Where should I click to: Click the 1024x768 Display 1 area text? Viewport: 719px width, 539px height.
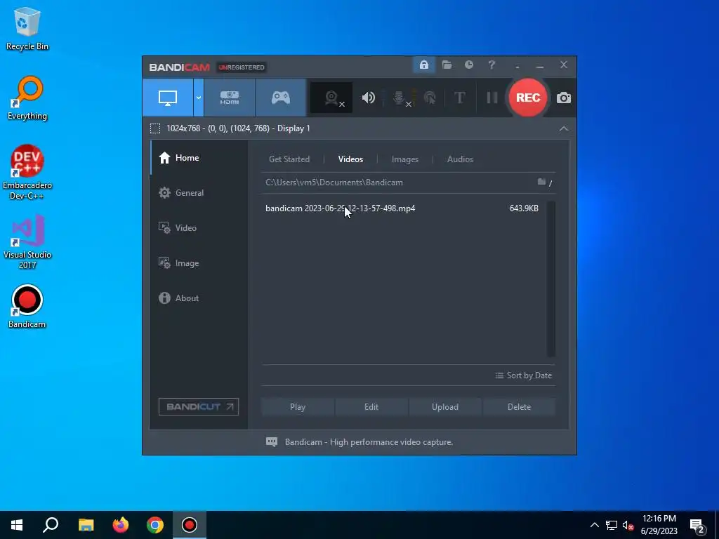[x=238, y=128]
